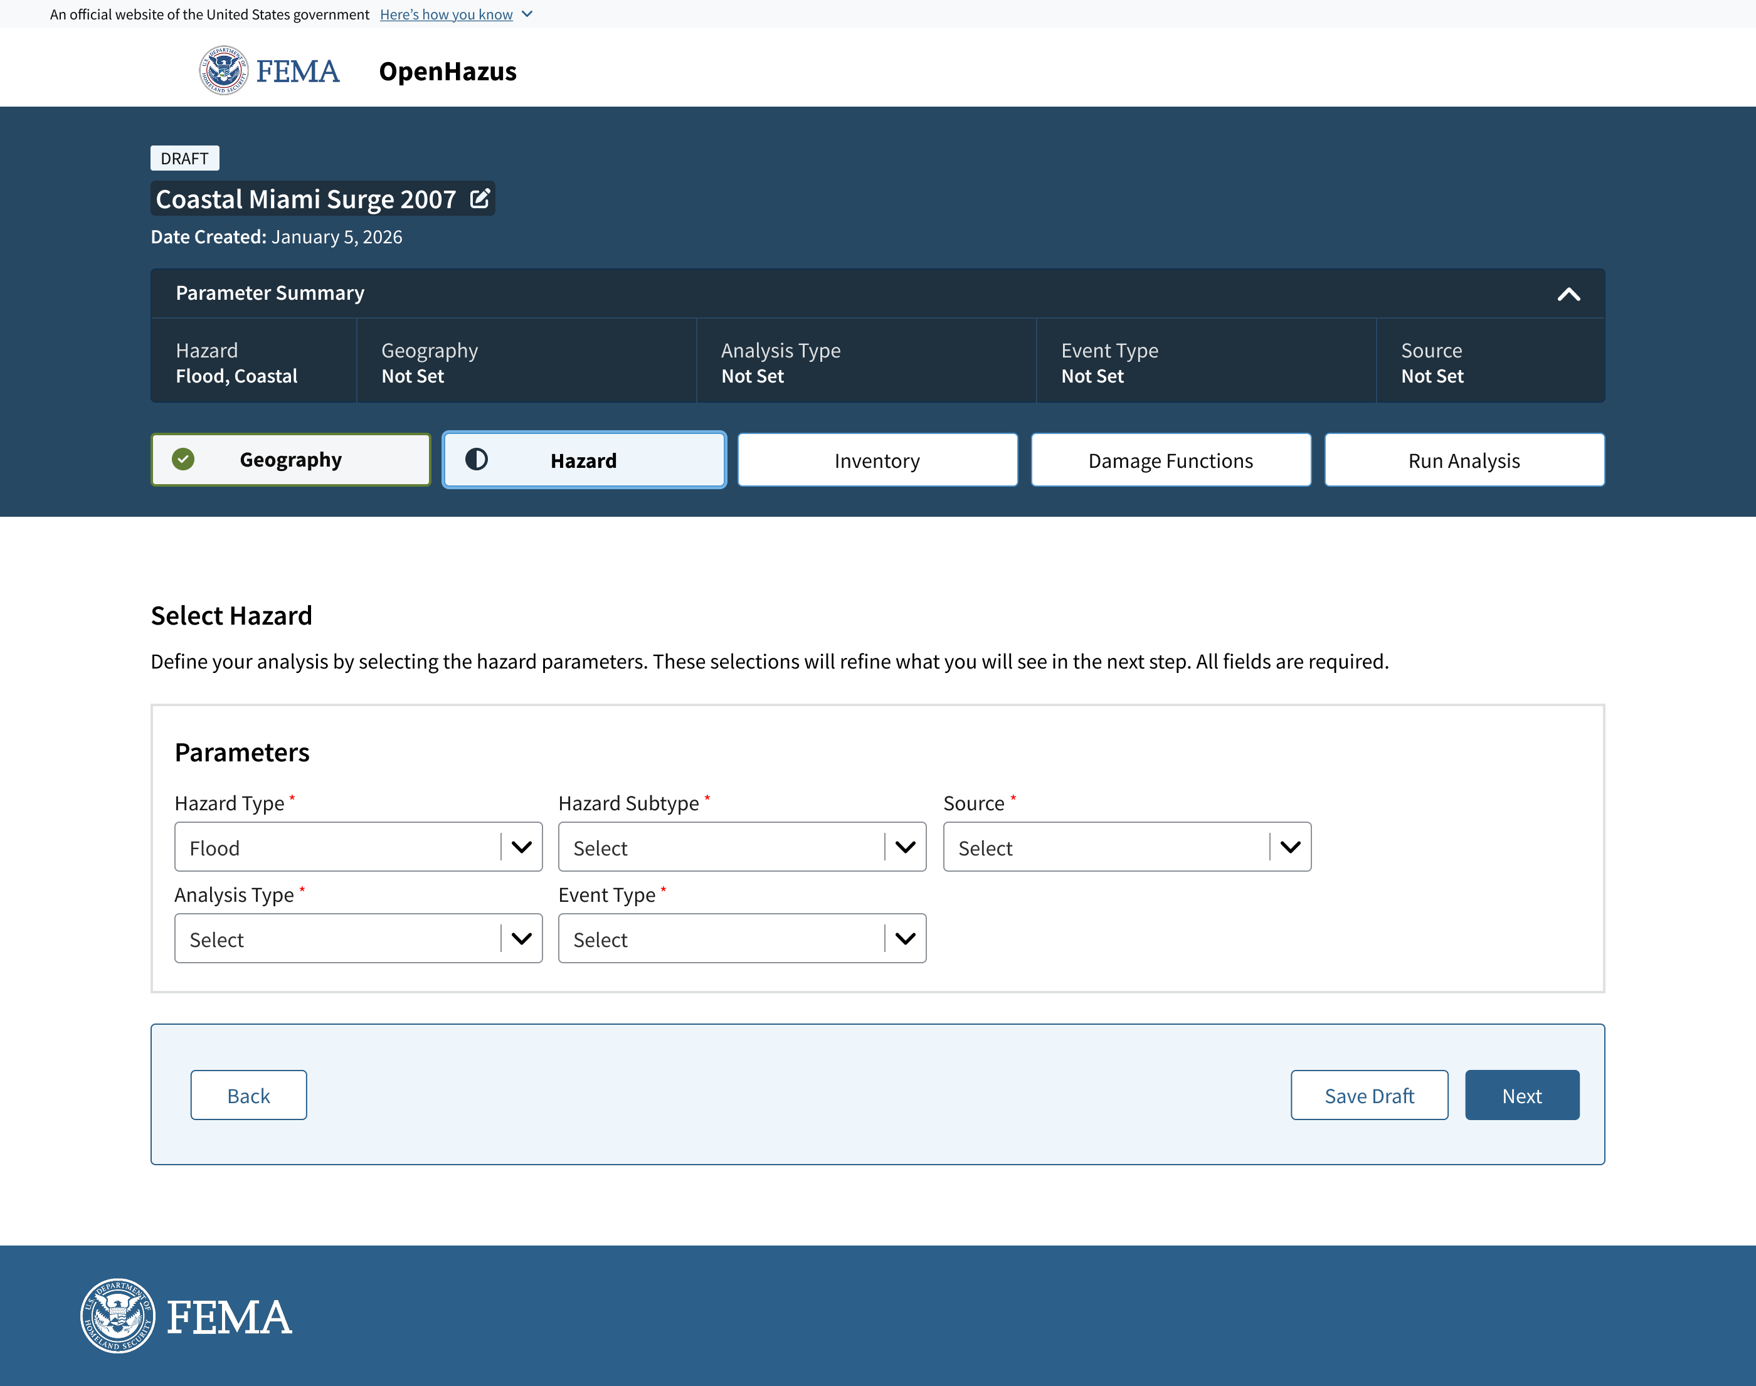Click the edit pencil icon beside analysis title
The height and width of the screenshot is (1386, 1756).
pos(480,198)
